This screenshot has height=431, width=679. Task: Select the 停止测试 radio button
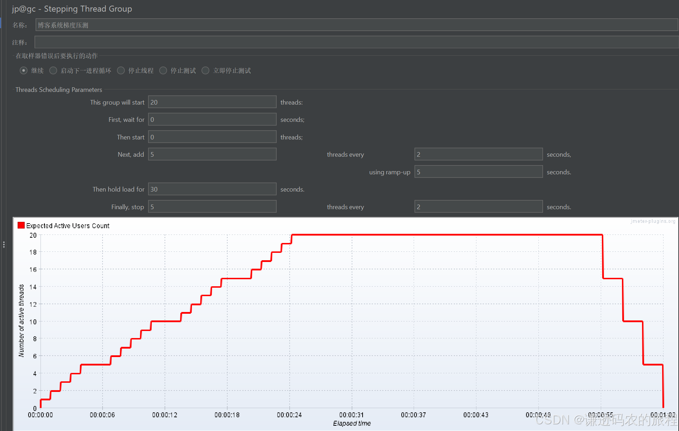click(163, 70)
